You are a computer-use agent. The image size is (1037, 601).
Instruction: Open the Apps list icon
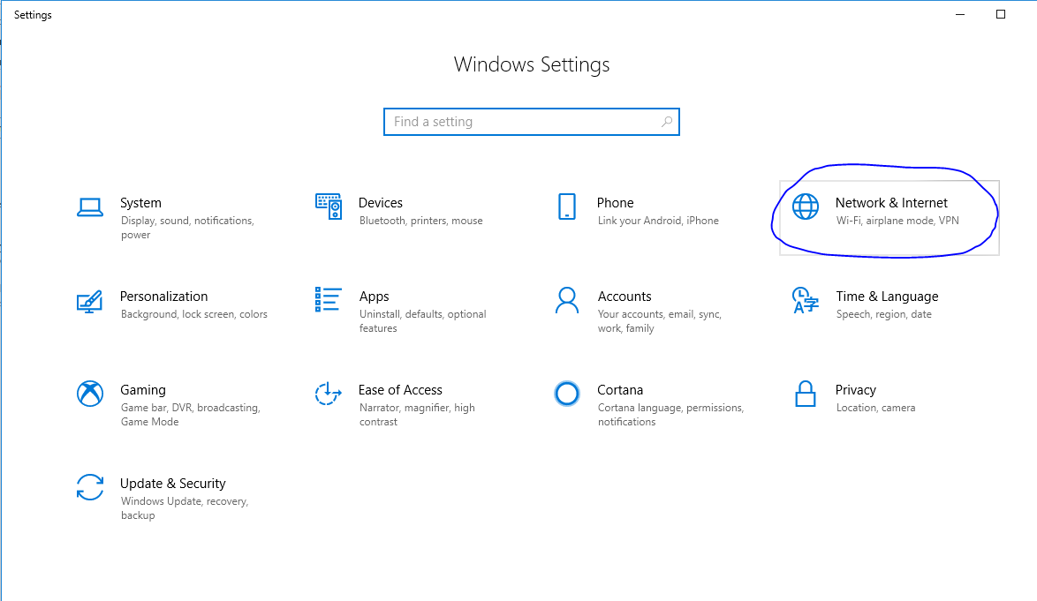tap(329, 300)
